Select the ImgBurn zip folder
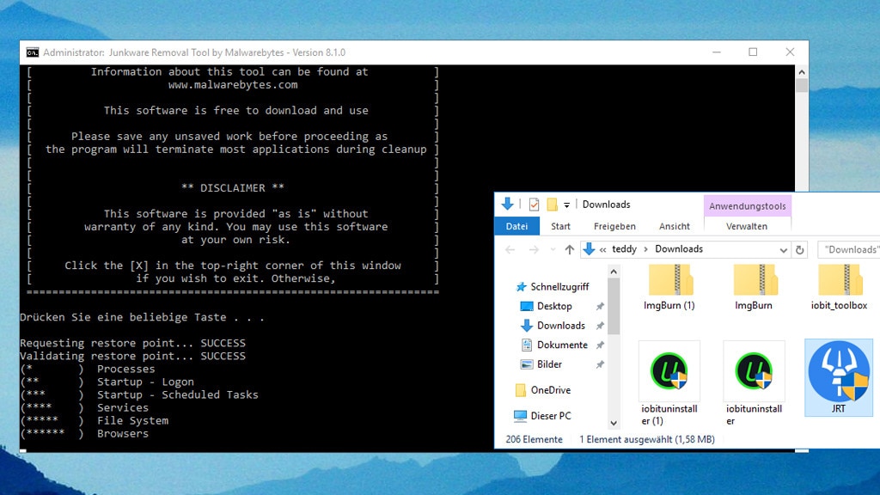880x495 pixels. (x=754, y=287)
